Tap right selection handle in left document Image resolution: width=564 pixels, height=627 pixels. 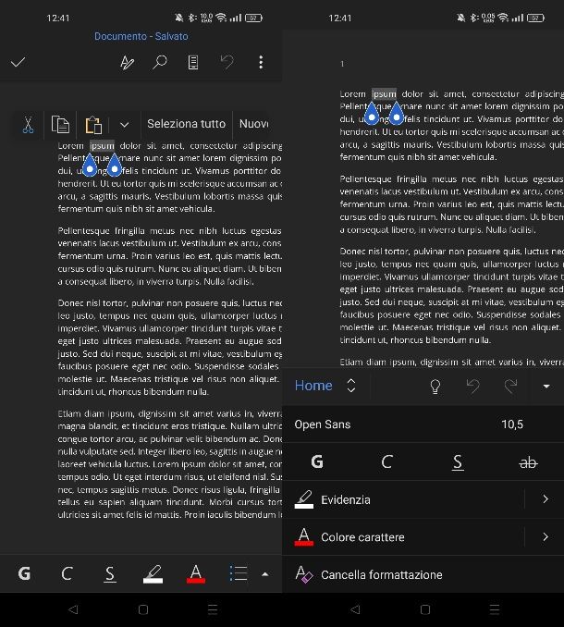coord(115,165)
